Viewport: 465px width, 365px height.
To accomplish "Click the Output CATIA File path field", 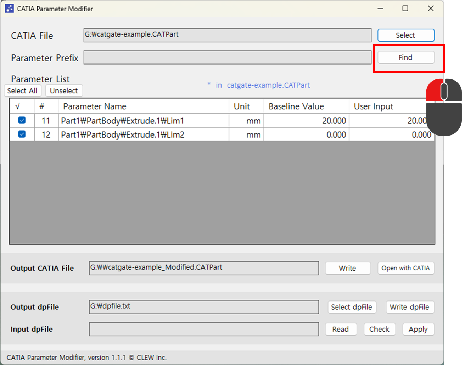I will point(204,268).
